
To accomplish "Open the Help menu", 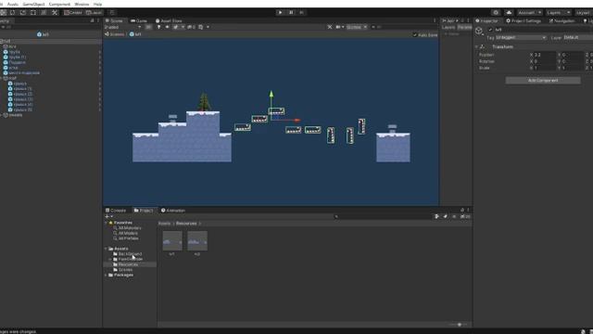I will click(97, 4).
